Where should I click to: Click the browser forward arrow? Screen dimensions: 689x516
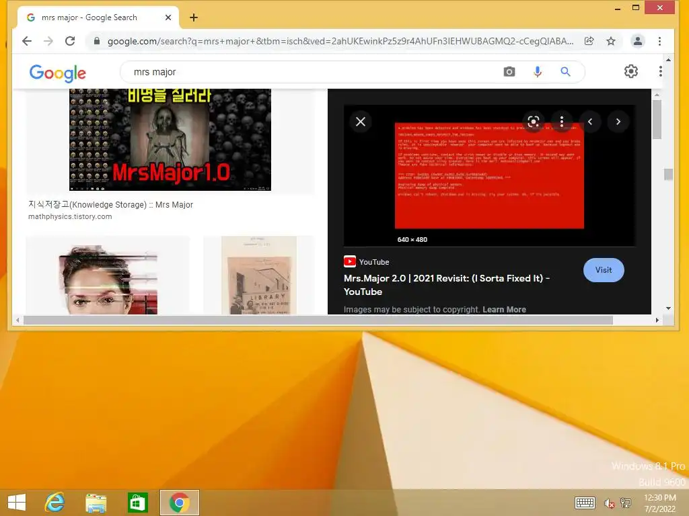pos(48,41)
